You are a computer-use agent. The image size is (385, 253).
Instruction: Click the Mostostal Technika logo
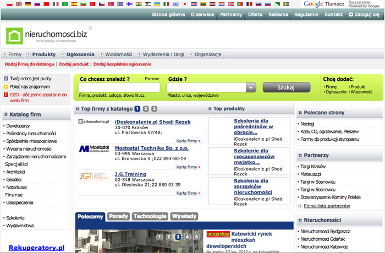point(94,148)
